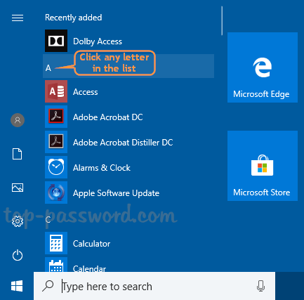Expand the hamburger menu in Start
Screen dimensions: 304x300
pyautogui.click(x=18, y=18)
